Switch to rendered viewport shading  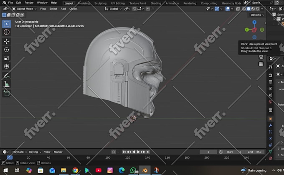point(257,9)
